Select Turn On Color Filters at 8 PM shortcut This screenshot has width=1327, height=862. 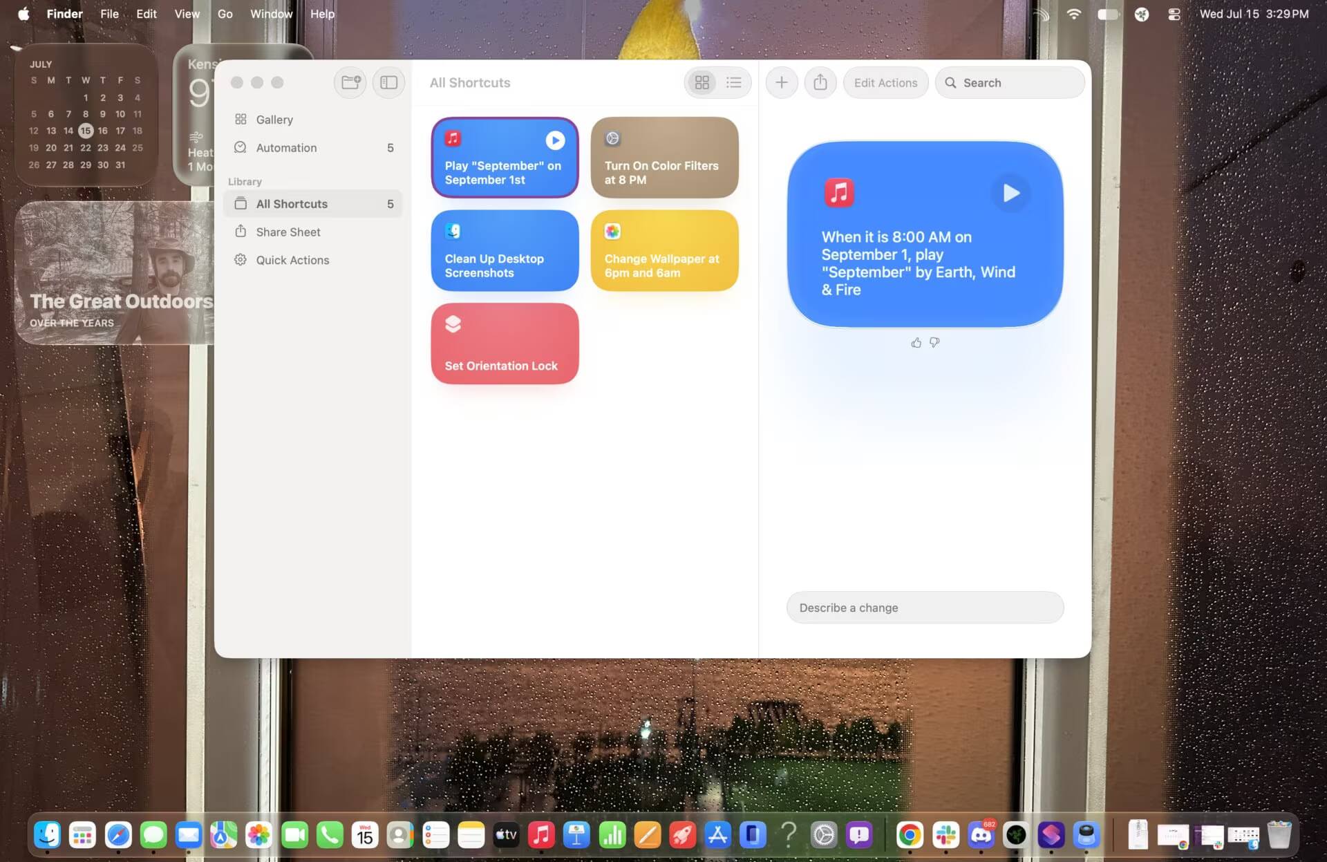[x=664, y=158]
